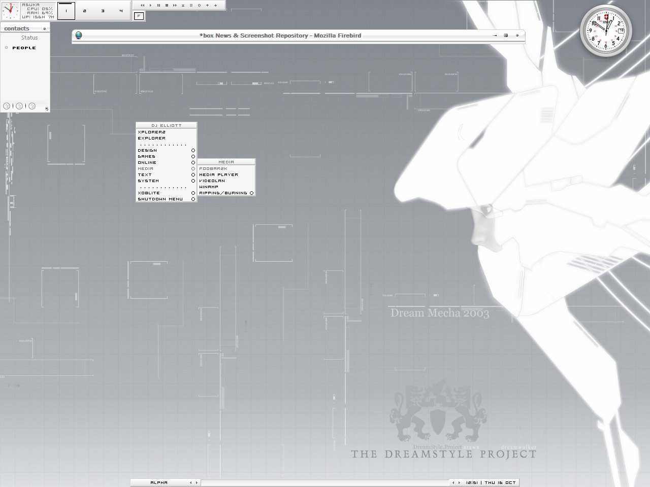Image resolution: width=650 pixels, height=487 pixels.
Task: Switch to workspace 3
Action: pos(103,11)
